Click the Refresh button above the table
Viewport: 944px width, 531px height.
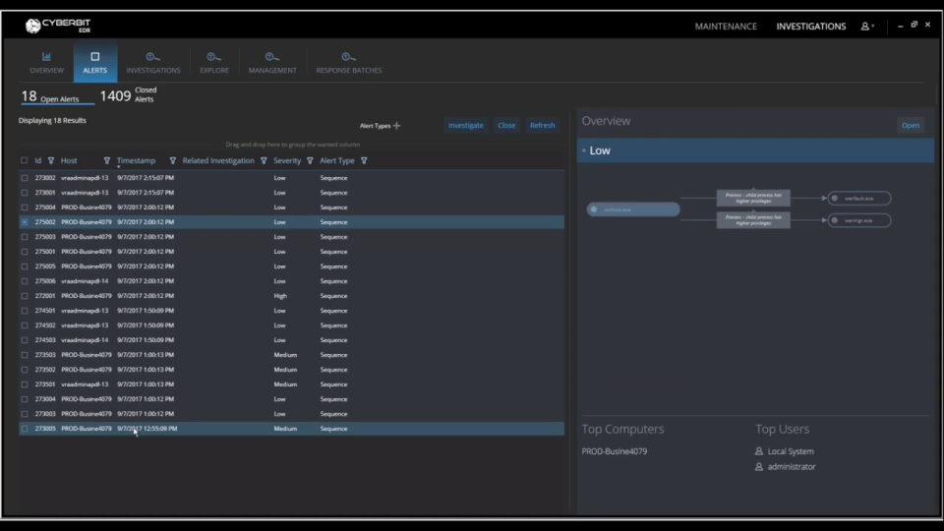[542, 126]
